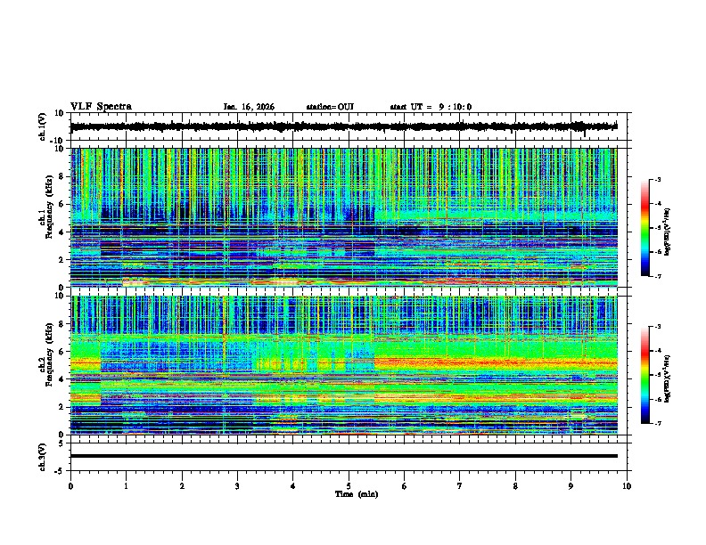Click the "start UT = 9 : 10: 0" text

tap(431, 107)
